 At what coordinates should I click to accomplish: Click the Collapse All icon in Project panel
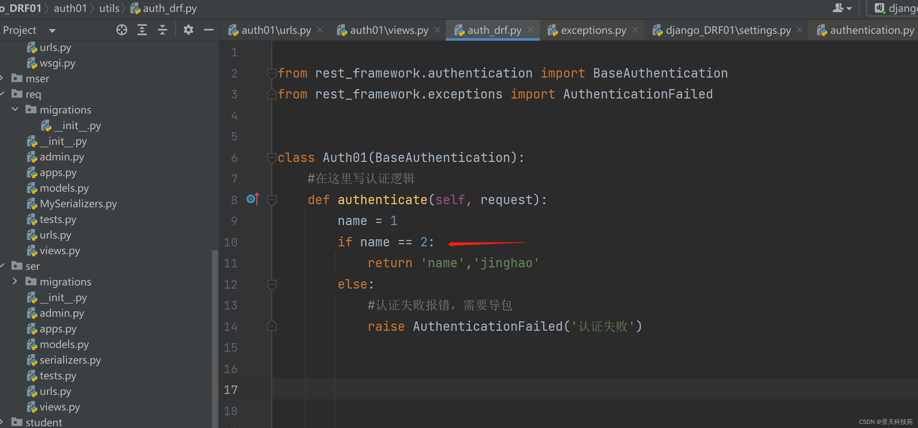click(162, 30)
